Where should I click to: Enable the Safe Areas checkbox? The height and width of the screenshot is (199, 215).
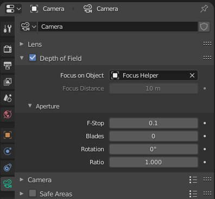(x=33, y=193)
